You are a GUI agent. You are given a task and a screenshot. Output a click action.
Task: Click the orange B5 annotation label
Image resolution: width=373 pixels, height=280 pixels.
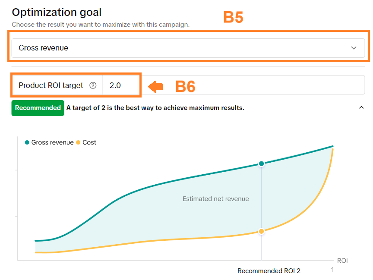click(233, 17)
